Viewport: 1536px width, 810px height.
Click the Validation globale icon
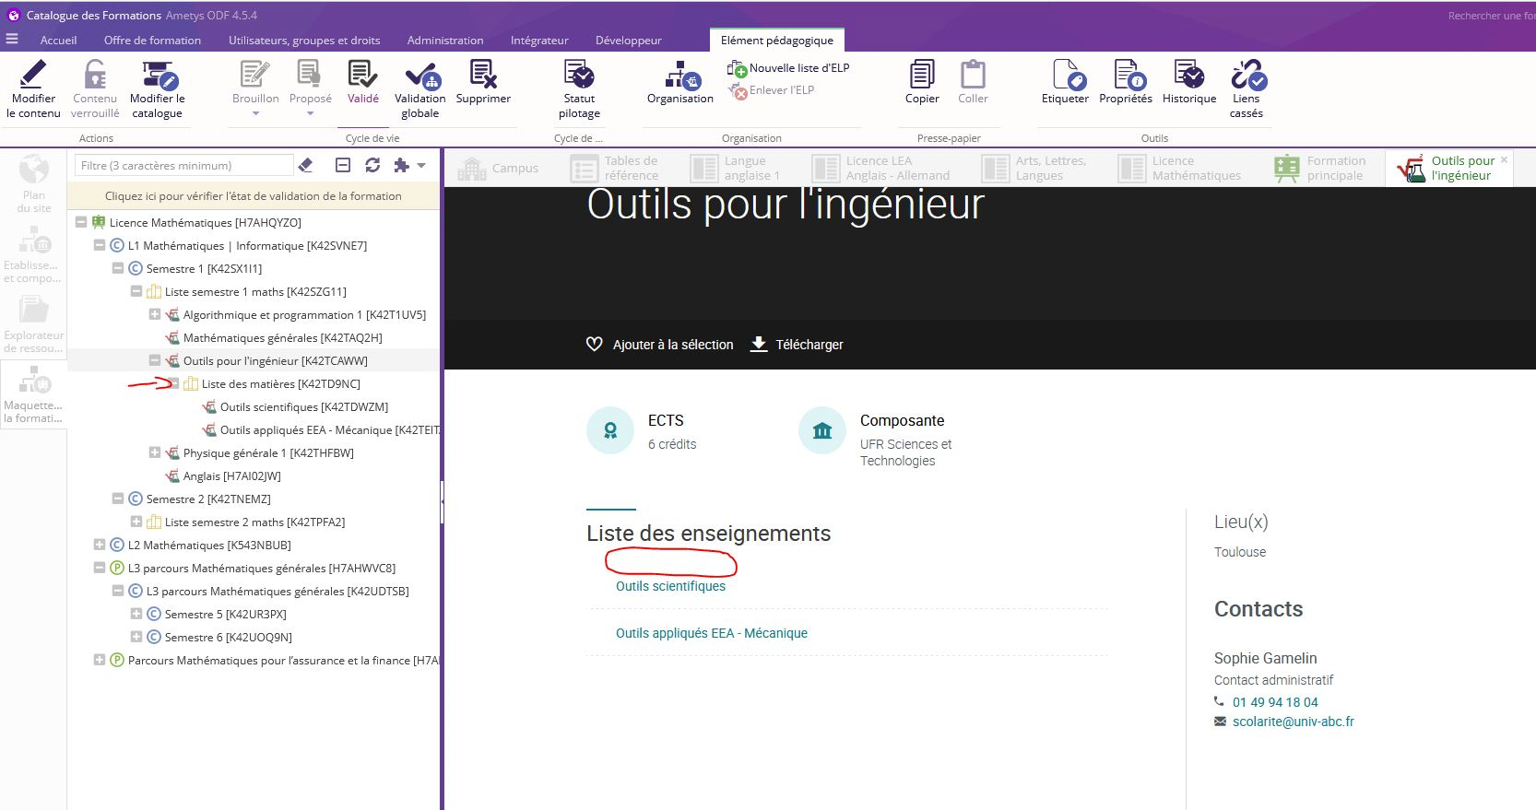pyautogui.click(x=420, y=75)
